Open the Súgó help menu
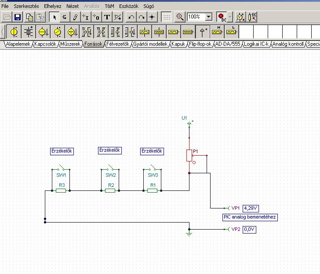This screenshot has width=320, height=274. 149,6
